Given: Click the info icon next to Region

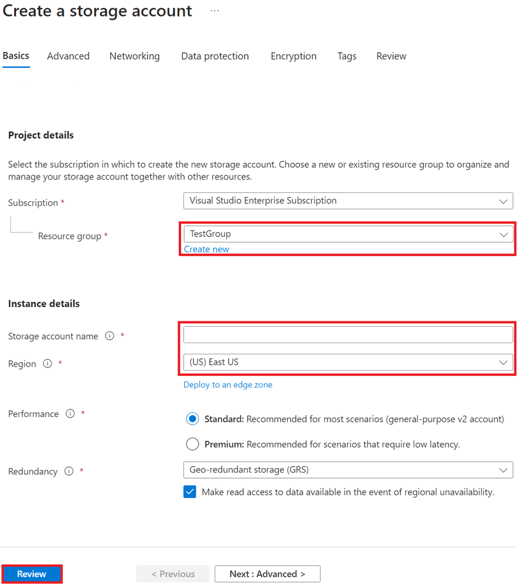Looking at the screenshot, I should 47,364.
